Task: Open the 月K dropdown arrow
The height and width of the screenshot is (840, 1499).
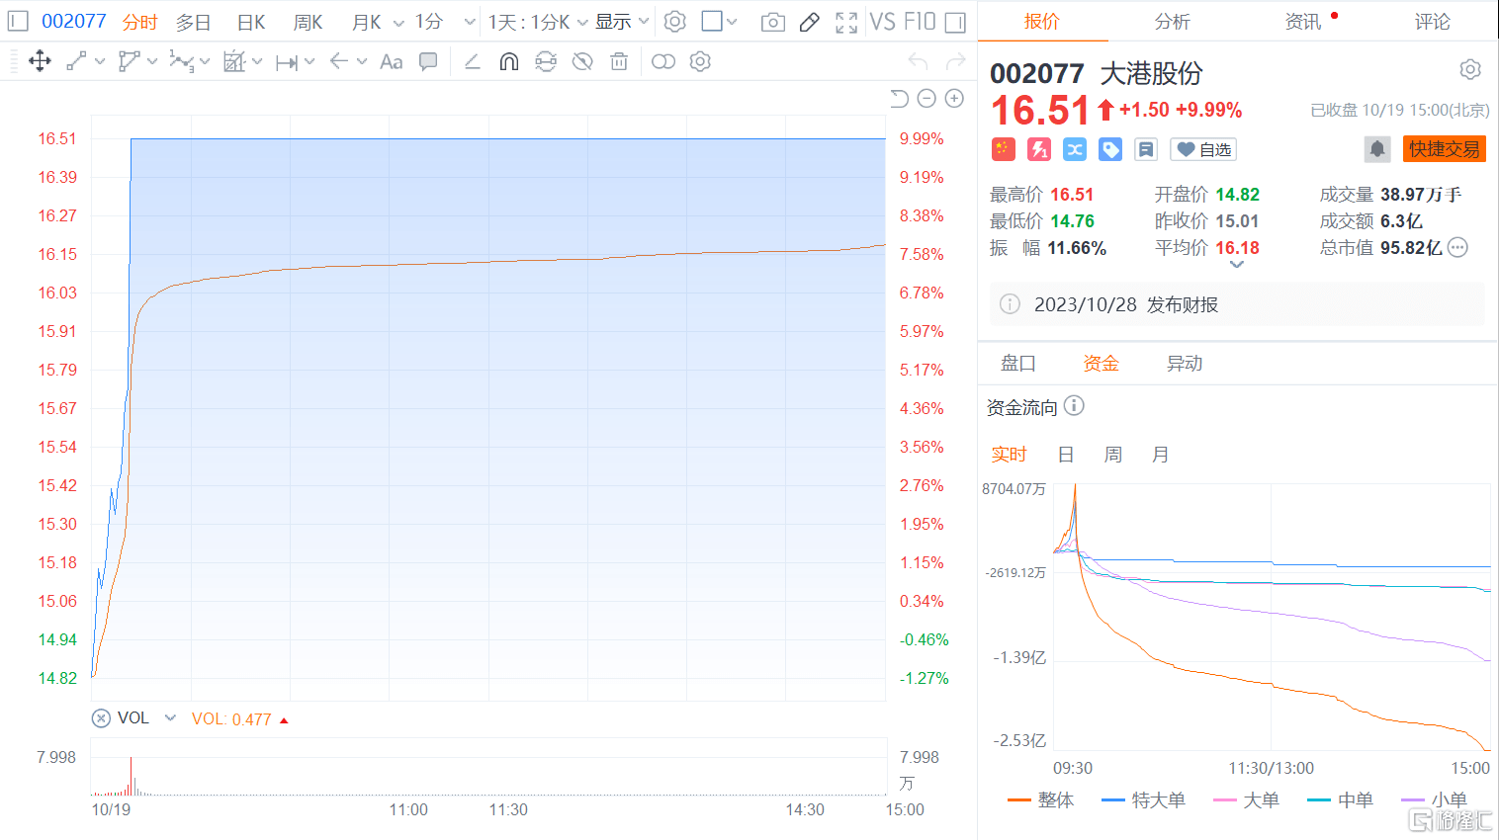Action: pyautogui.click(x=399, y=21)
